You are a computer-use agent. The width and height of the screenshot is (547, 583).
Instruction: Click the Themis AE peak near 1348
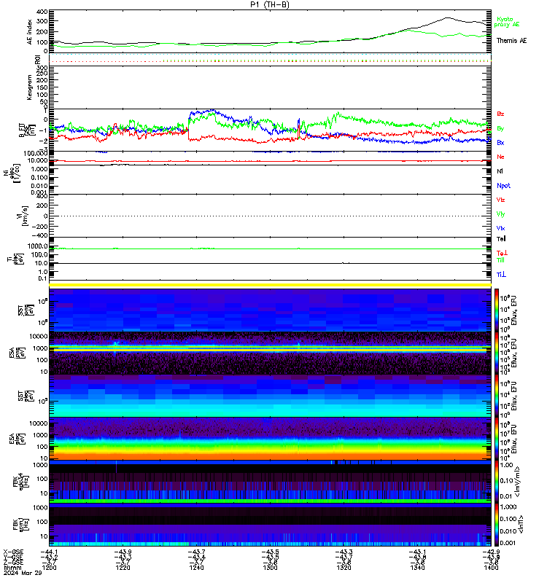[x=448, y=17]
